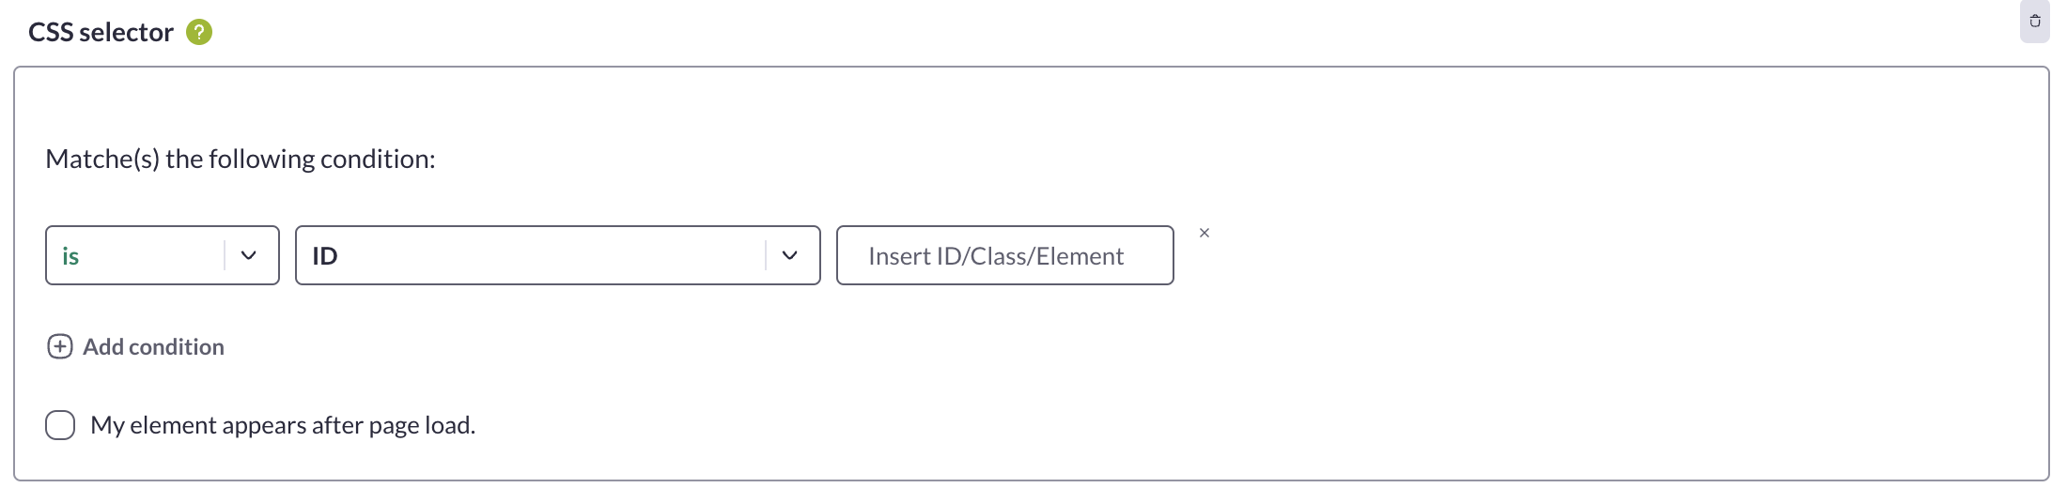Click the "CSS selector" heading
The height and width of the screenshot is (503, 2067).
tap(101, 32)
